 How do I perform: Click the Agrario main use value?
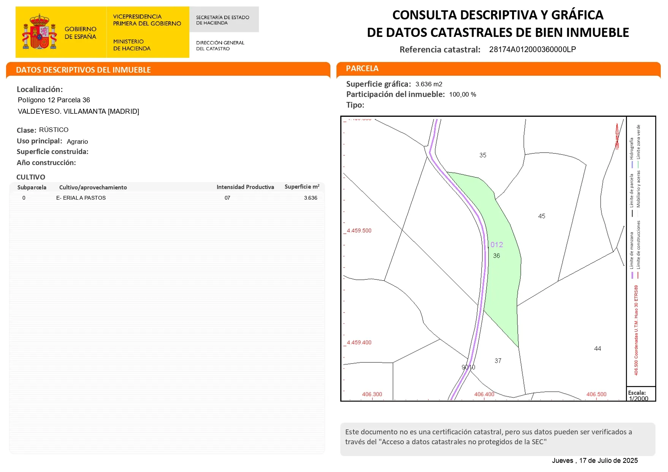click(x=77, y=141)
